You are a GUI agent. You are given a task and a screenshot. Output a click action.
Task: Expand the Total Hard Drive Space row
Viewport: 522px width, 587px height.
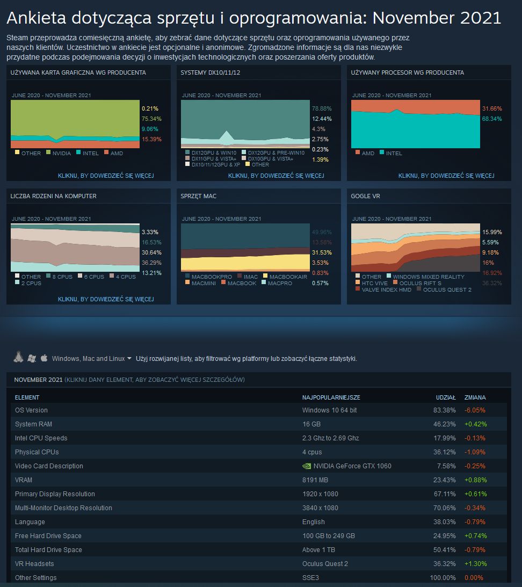point(259,550)
